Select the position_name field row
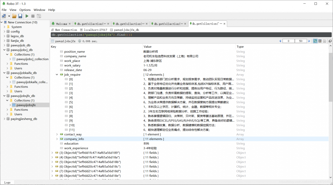This screenshot has width=333, height=185. (189, 52)
